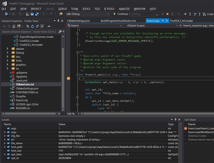Screen dimensions: 214x163
Task: Save the current file with the disk icon
Action: tap(32, 14)
